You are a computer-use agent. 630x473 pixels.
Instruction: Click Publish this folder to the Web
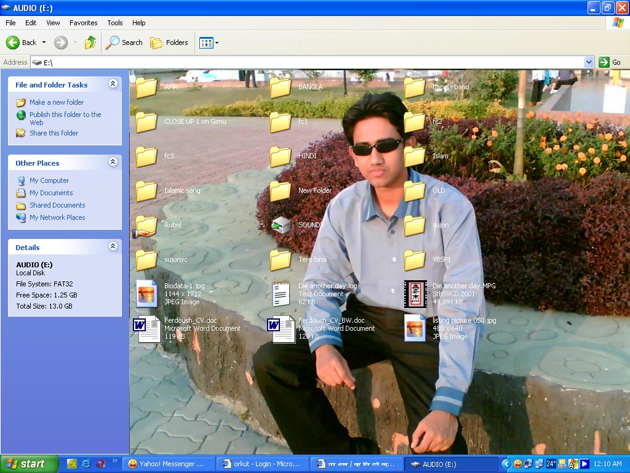tap(65, 118)
